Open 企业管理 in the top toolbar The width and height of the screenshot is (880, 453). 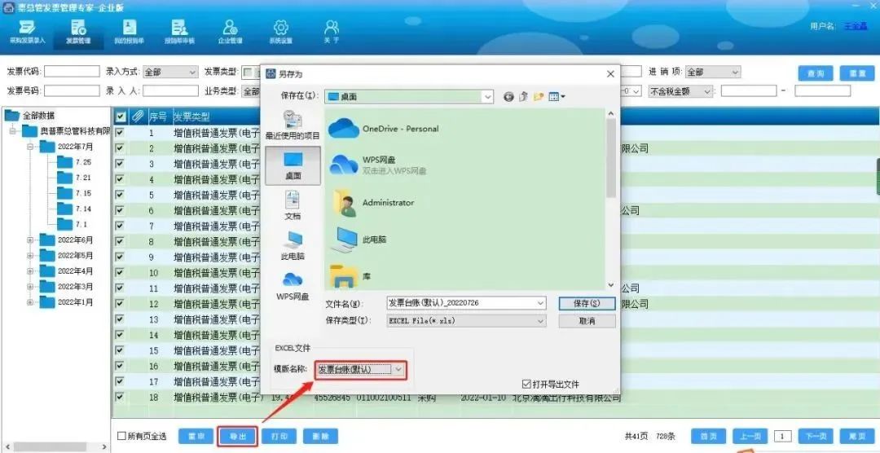(x=230, y=31)
